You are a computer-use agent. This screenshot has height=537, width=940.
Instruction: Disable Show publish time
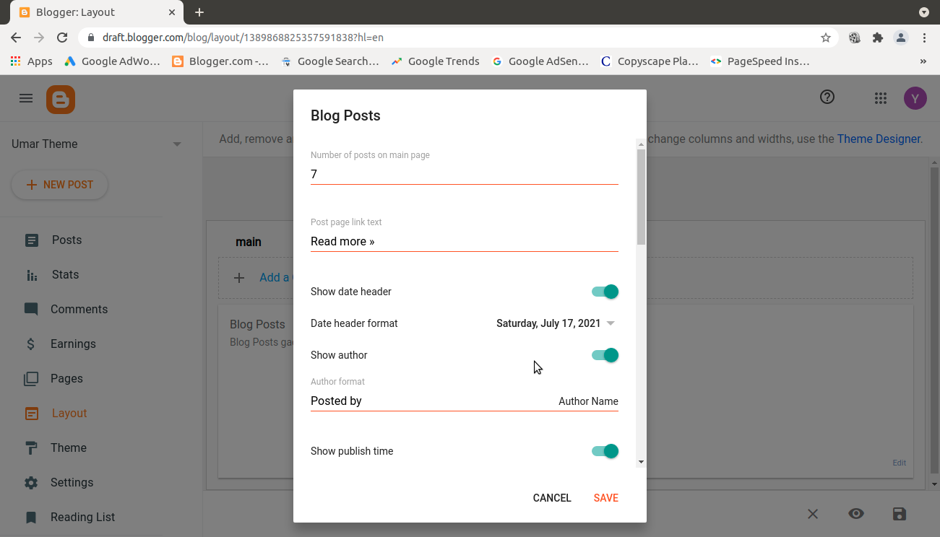[x=604, y=450]
